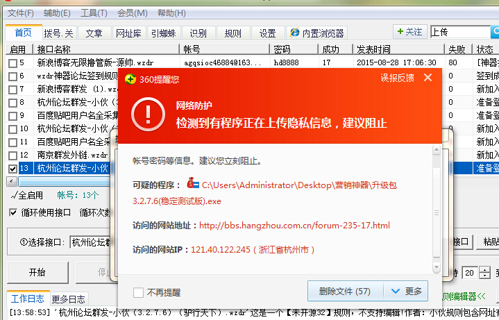This screenshot has width=499, height=320.
Task: Select account cell agqsioc46884@163
Action: click(x=223, y=62)
